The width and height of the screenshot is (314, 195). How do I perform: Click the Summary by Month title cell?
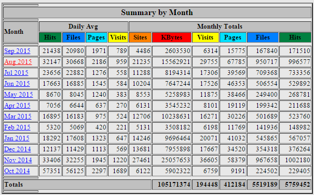(x=157, y=12)
